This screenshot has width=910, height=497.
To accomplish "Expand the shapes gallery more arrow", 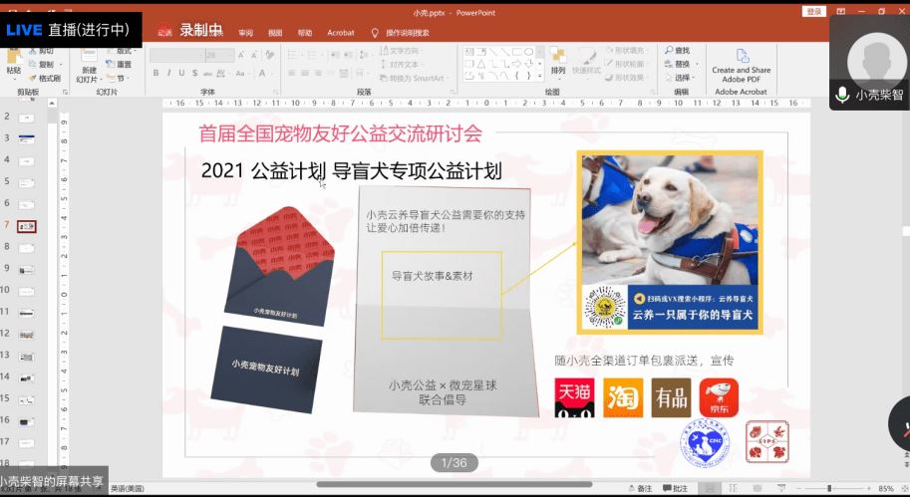I will pos(540,76).
